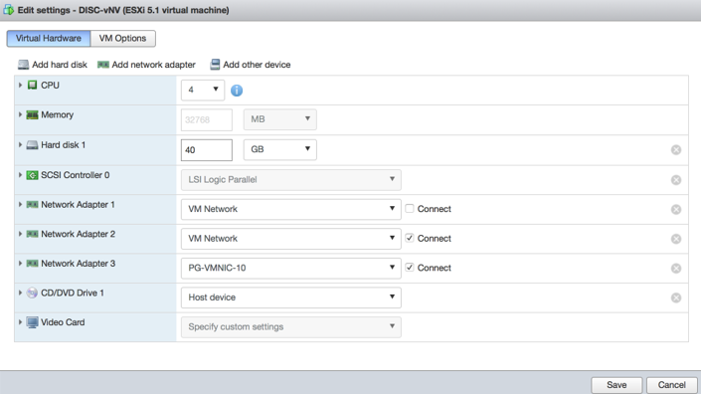Click the Add hard disk icon

click(23, 65)
